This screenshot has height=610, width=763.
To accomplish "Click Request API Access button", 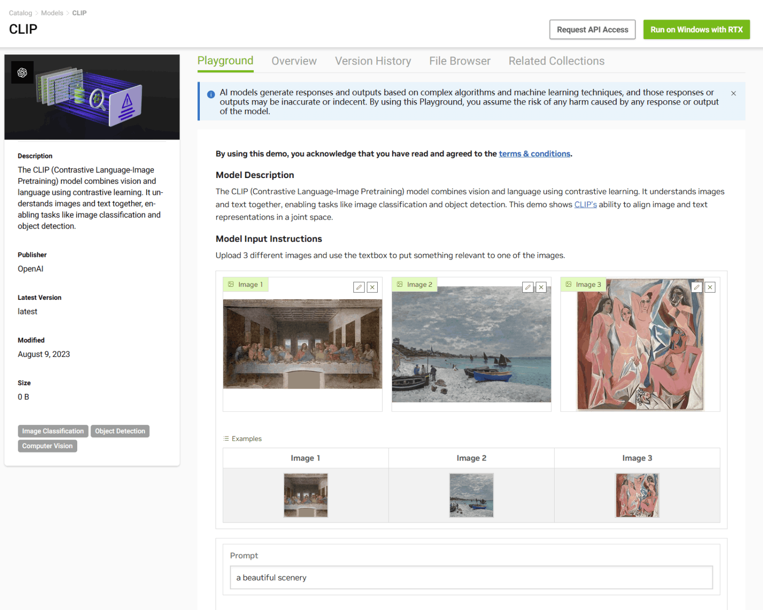I will coord(592,30).
